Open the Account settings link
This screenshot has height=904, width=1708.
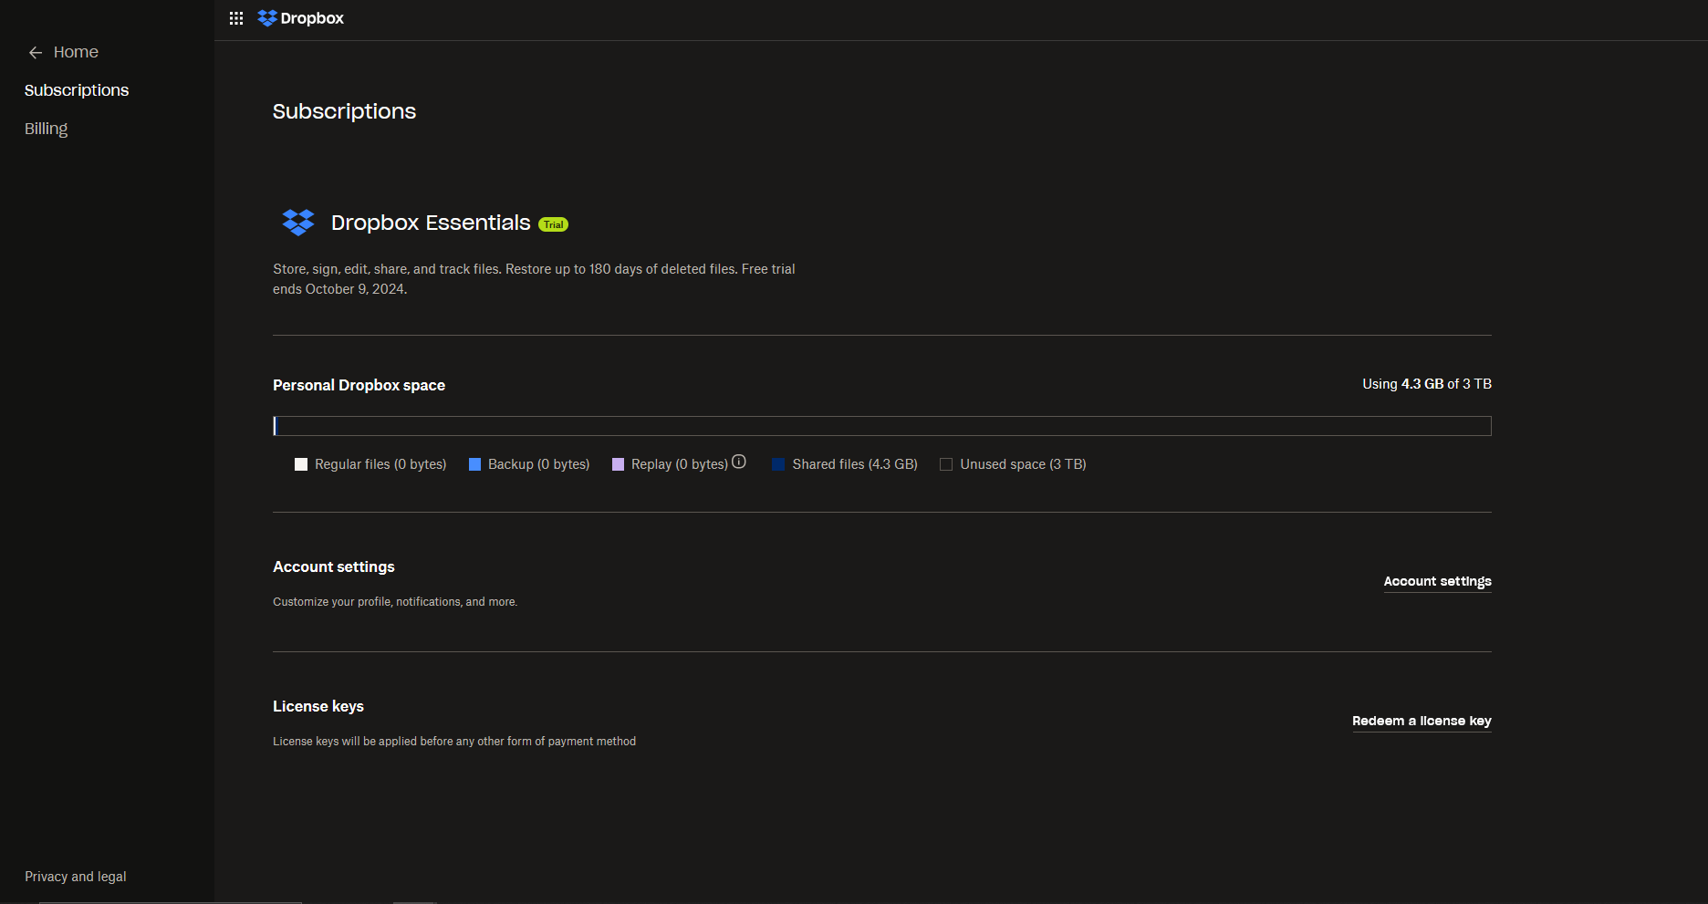[x=1437, y=581]
